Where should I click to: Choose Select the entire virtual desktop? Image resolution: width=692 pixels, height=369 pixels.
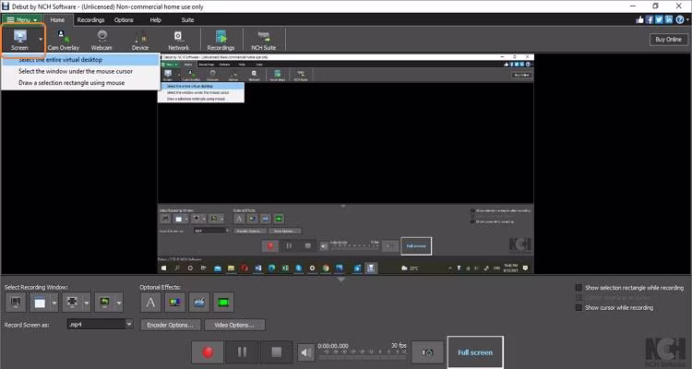coord(80,60)
